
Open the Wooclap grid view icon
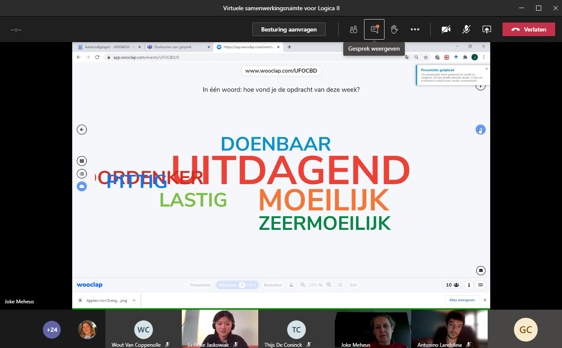point(82,161)
